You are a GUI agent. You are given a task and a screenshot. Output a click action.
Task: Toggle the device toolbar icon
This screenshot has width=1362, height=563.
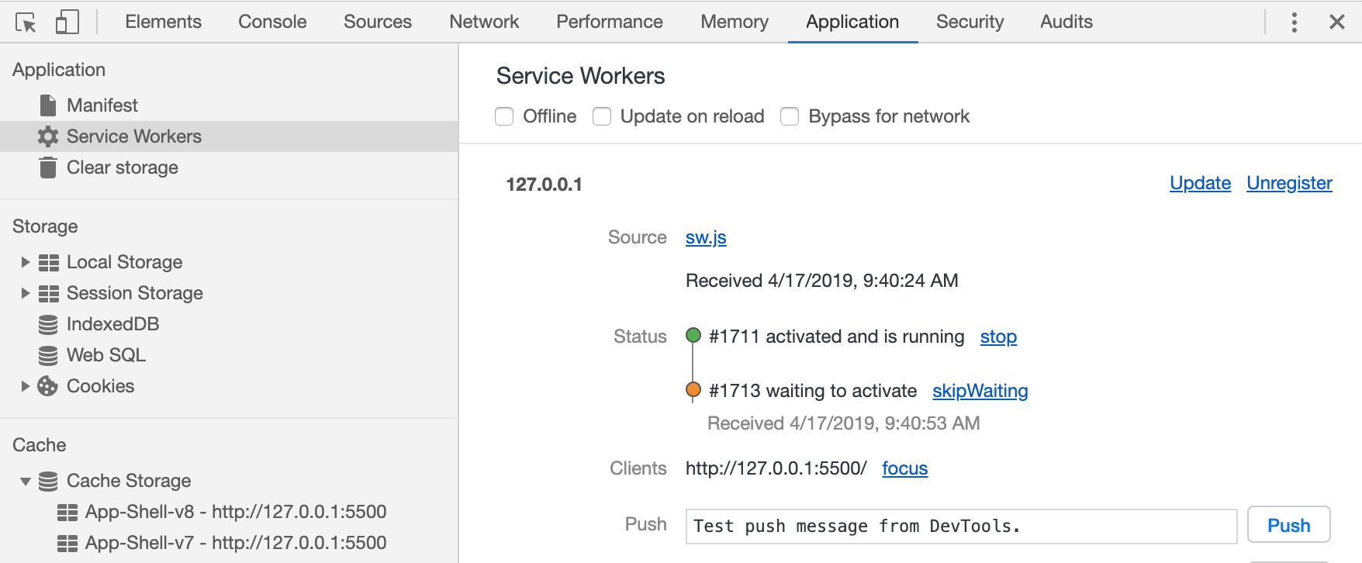tap(67, 22)
